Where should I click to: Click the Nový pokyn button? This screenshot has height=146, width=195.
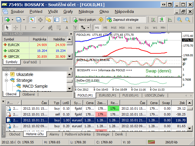click(x=84, y=20)
